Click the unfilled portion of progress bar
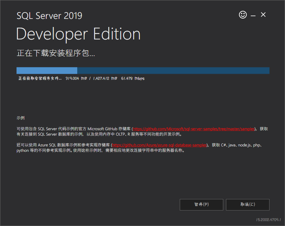The height and width of the screenshot is (226, 285). [173, 70]
